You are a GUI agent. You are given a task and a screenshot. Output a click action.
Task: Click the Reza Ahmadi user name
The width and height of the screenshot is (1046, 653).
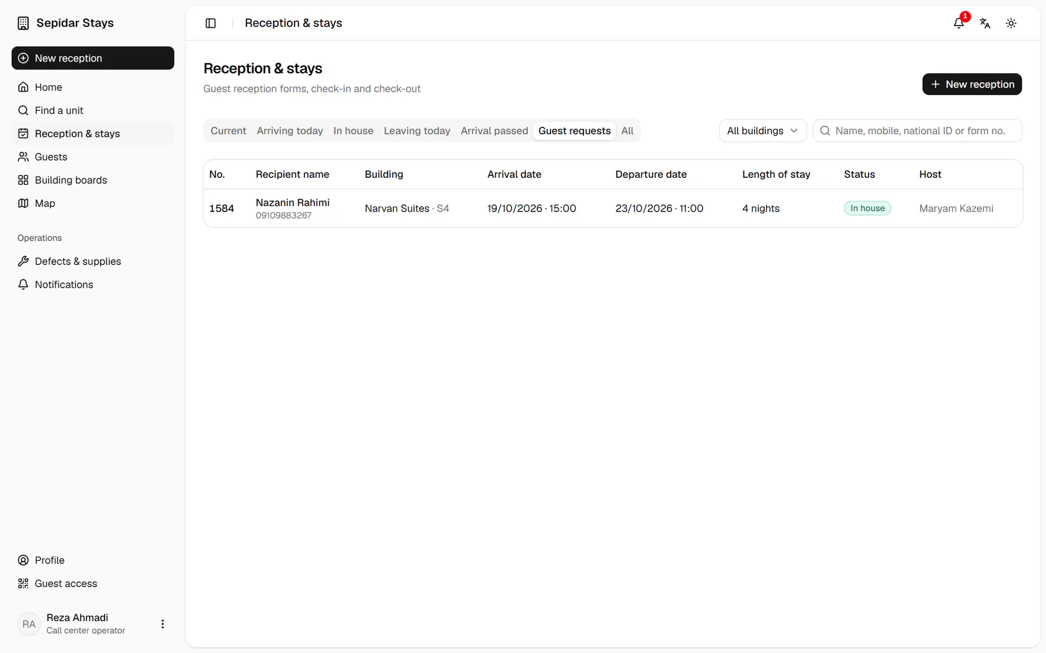[x=77, y=618]
